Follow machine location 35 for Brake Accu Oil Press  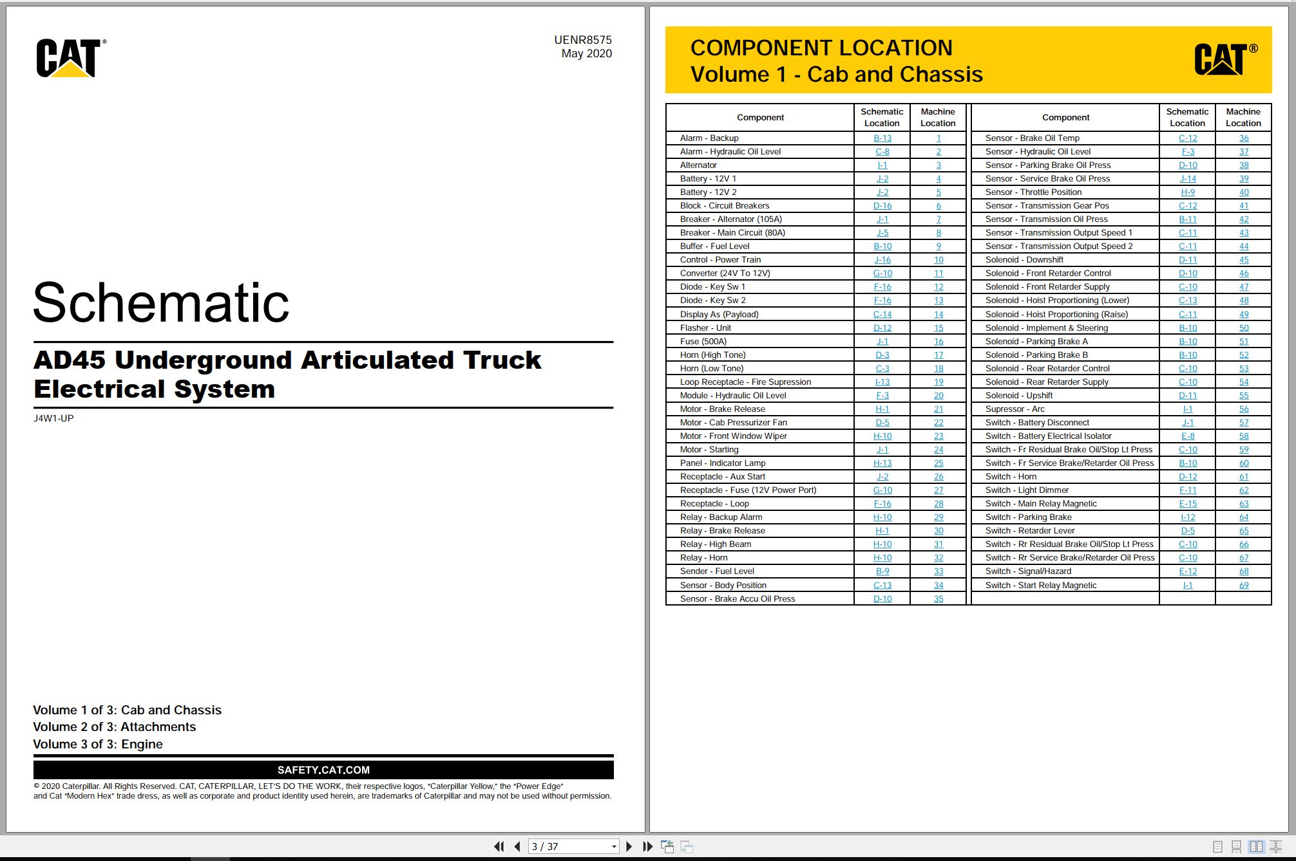[939, 599]
